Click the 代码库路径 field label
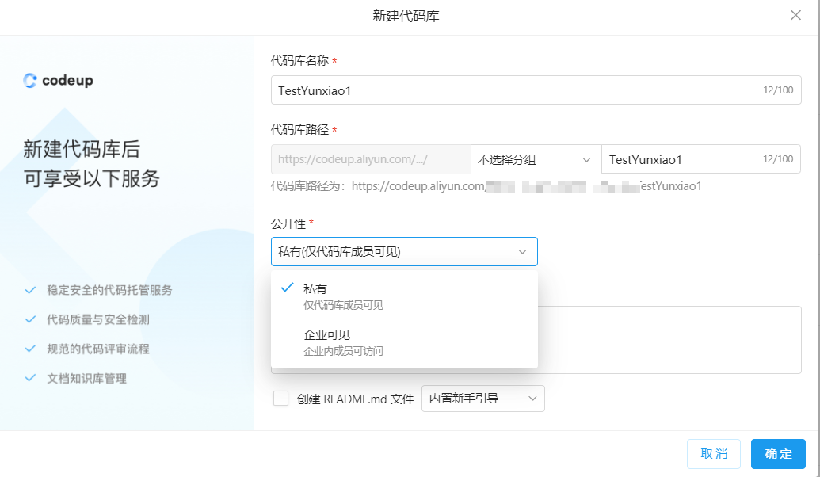Image resolution: width=820 pixels, height=477 pixels. pyautogui.click(x=299, y=130)
